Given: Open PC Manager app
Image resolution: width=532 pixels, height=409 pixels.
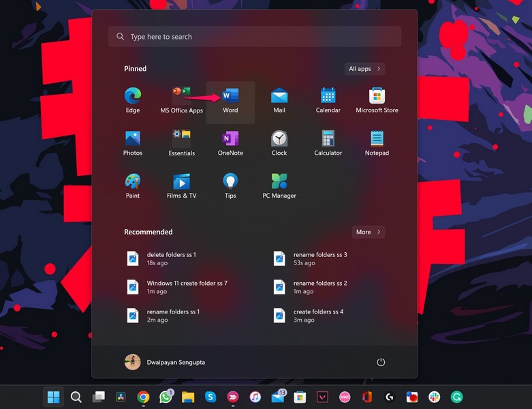Looking at the screenshot, I should (x=279, y=186).
